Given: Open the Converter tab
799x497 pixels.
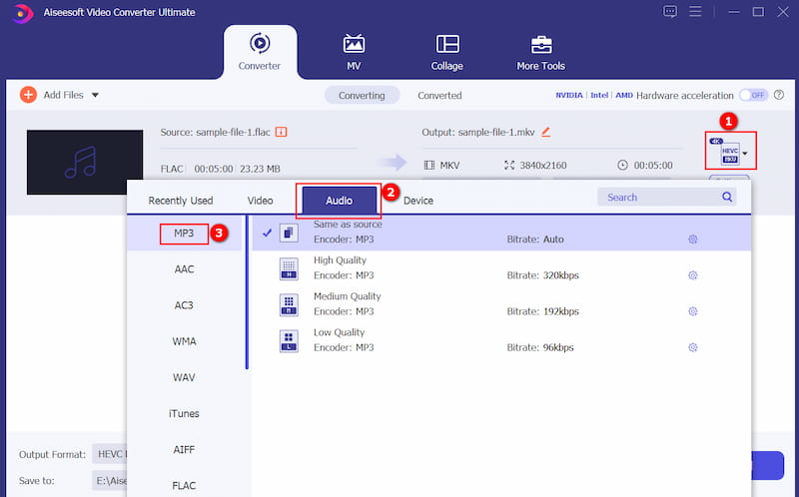Looking at the screenshot, I should coord(260,52).
